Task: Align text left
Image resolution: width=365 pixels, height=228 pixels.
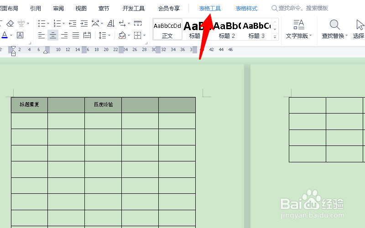Action: tap(42, 36)
